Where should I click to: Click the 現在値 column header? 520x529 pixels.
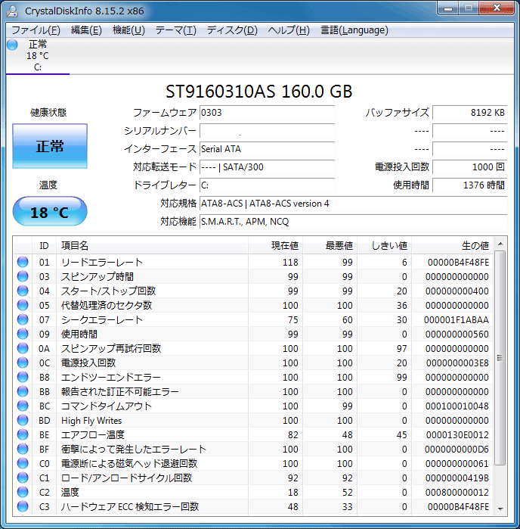[275, 246]
